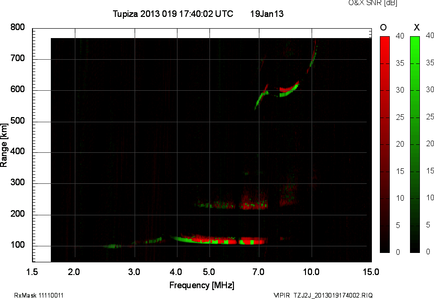Click the date label '19Jan13'
This screenshot has width=434, height=299.
(267, 14)
